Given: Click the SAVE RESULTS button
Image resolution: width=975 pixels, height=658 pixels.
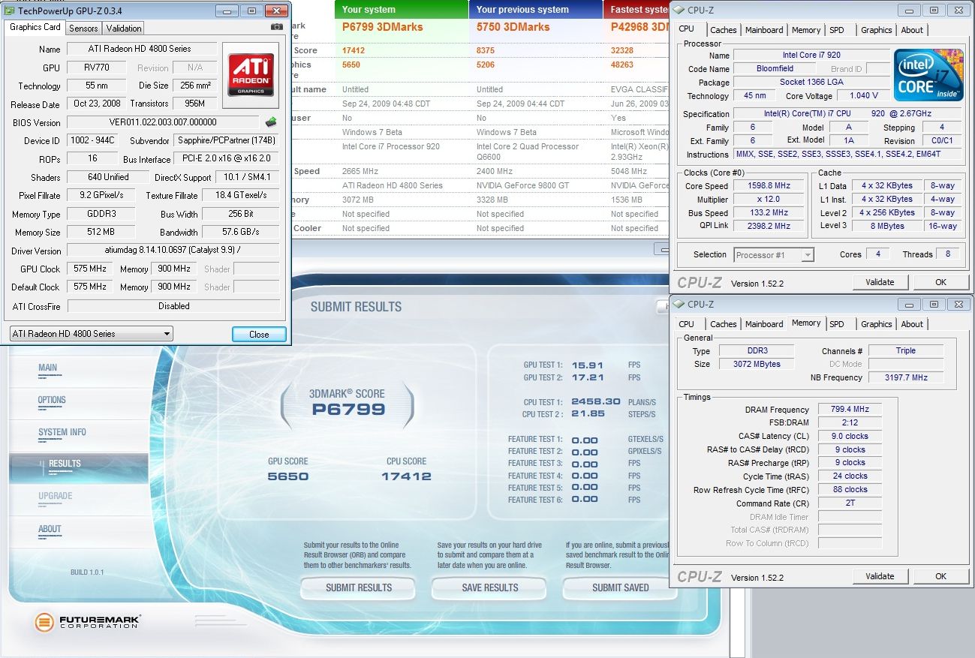Looking at the screenshot, I should pos(490,588).
